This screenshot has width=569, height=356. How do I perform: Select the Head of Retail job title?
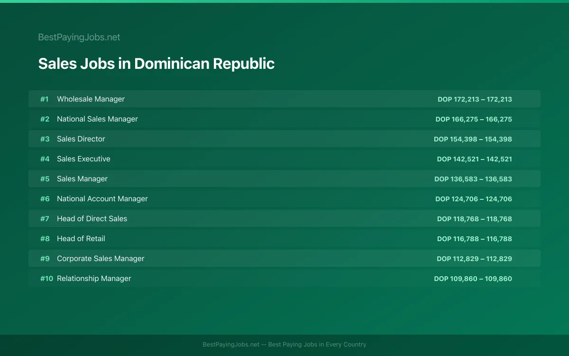[81, 238]
